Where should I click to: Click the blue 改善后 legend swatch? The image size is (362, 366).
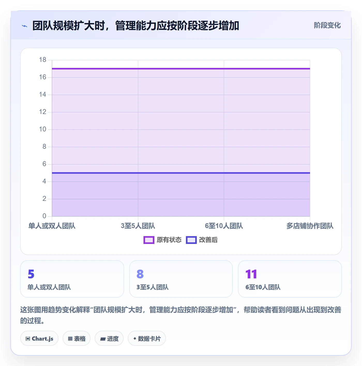[x=191, y=240]
